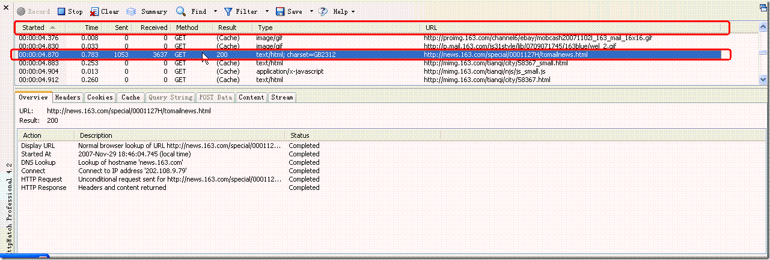
Task: Click the Find magnifier icon
Action: [181, 11]
